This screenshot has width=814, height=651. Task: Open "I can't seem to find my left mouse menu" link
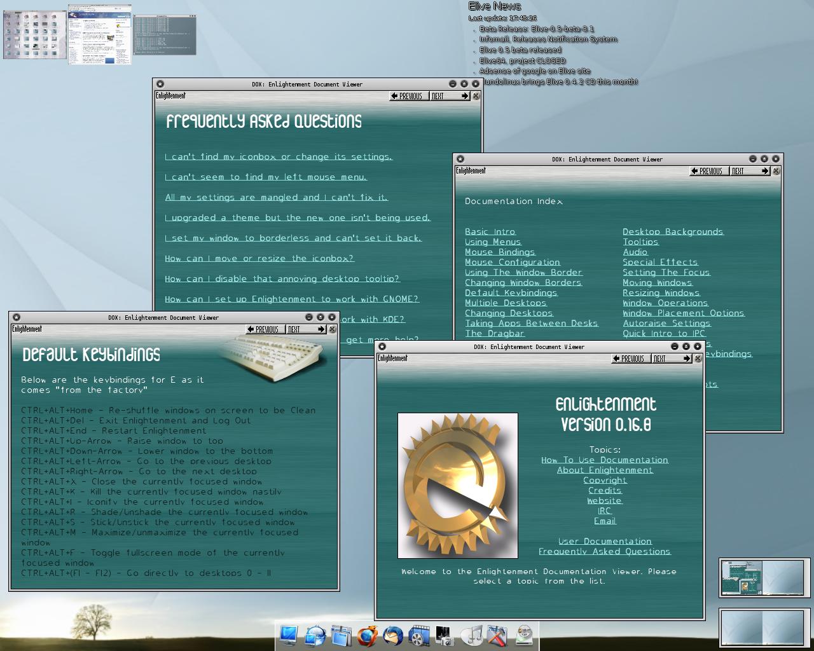(x=266, y=177)
